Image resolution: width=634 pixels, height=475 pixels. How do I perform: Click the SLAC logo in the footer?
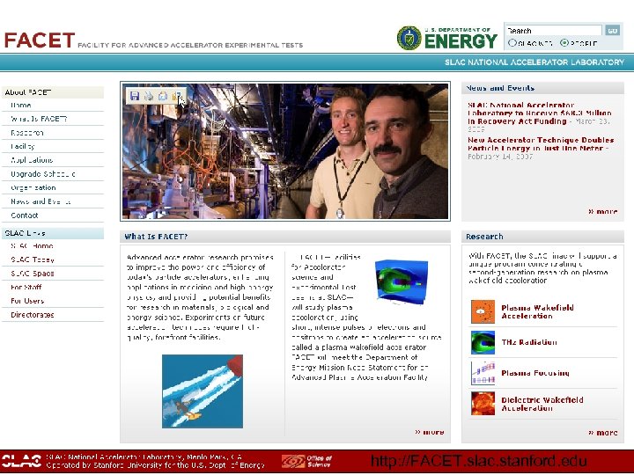click(21, 461)
